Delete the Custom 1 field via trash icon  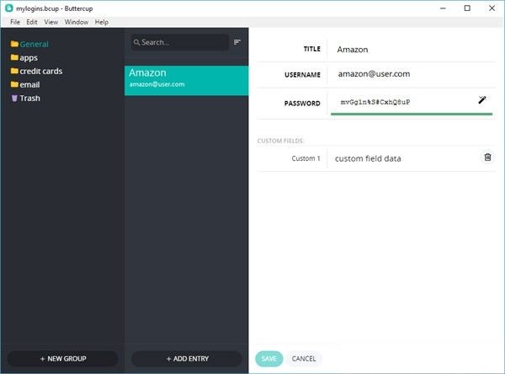[x=487, y=158]
